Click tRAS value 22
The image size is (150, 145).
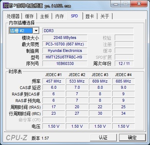pos(100,107)
